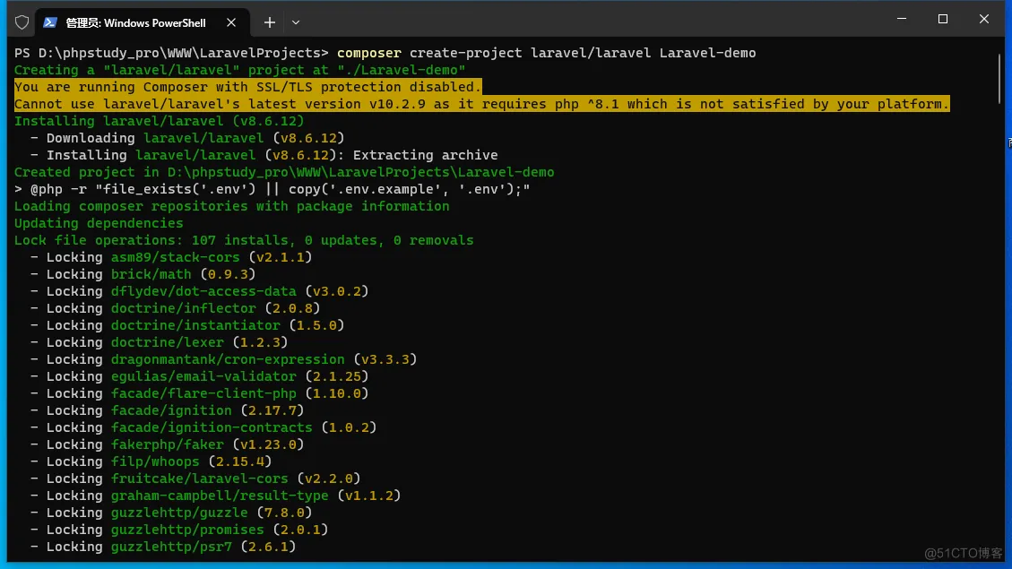Click the 'facade/ignition' (2.17.7) package name
The height and width of the screenshot is (569, 1012).
171,411
